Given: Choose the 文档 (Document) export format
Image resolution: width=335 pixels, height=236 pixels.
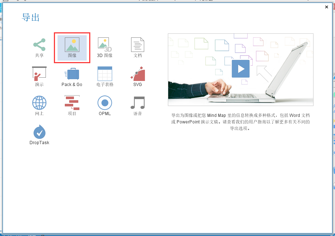Looking at the screenshot, I should click(x=137, y=46).
